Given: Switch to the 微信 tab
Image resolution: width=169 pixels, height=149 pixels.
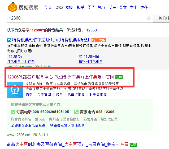Looking at the screenshot, I should pos(70,7).
